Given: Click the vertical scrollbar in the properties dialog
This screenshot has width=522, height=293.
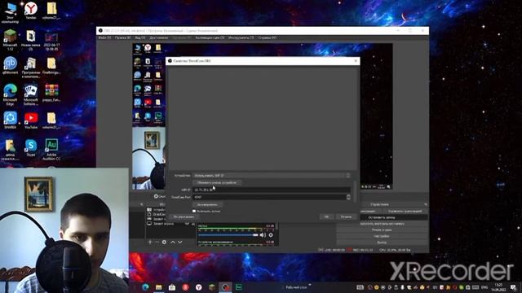Looking at the screenshot, I should click(355, 191).
